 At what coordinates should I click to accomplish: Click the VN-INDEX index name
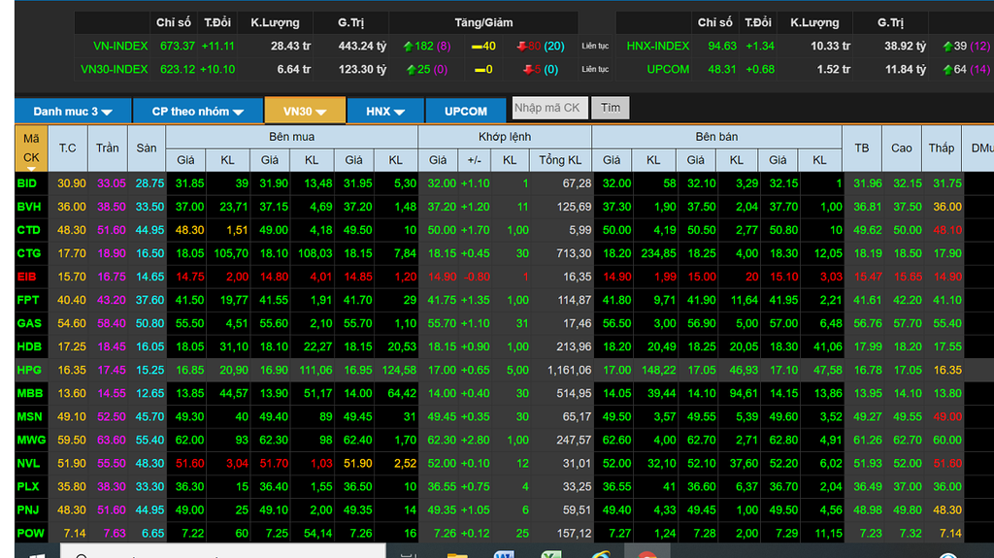tap(120, 47)
